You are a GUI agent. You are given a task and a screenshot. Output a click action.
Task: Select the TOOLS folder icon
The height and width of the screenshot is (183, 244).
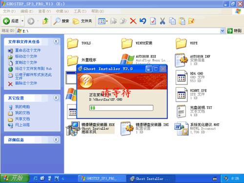pos(72,43)
